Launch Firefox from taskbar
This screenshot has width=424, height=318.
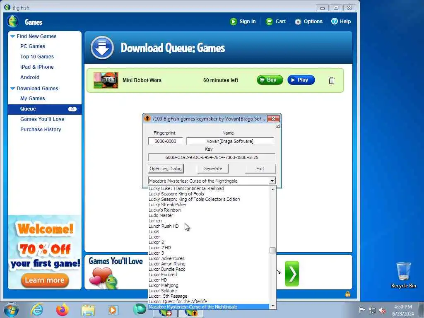click(63, 310)
